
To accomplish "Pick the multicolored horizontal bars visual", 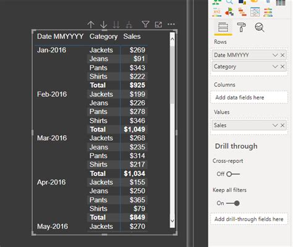I will pos(268,12).
